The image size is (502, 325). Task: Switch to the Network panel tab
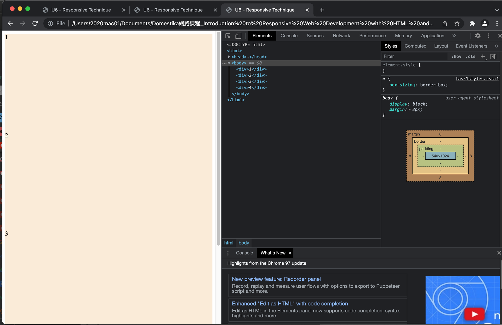tap(341, 36)
